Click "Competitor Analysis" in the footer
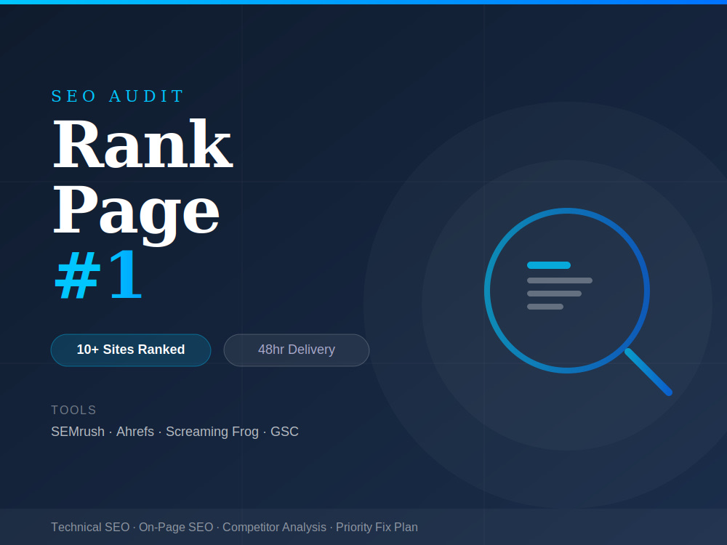This screenshot has height=545, width=727. [x=275, y=528]
